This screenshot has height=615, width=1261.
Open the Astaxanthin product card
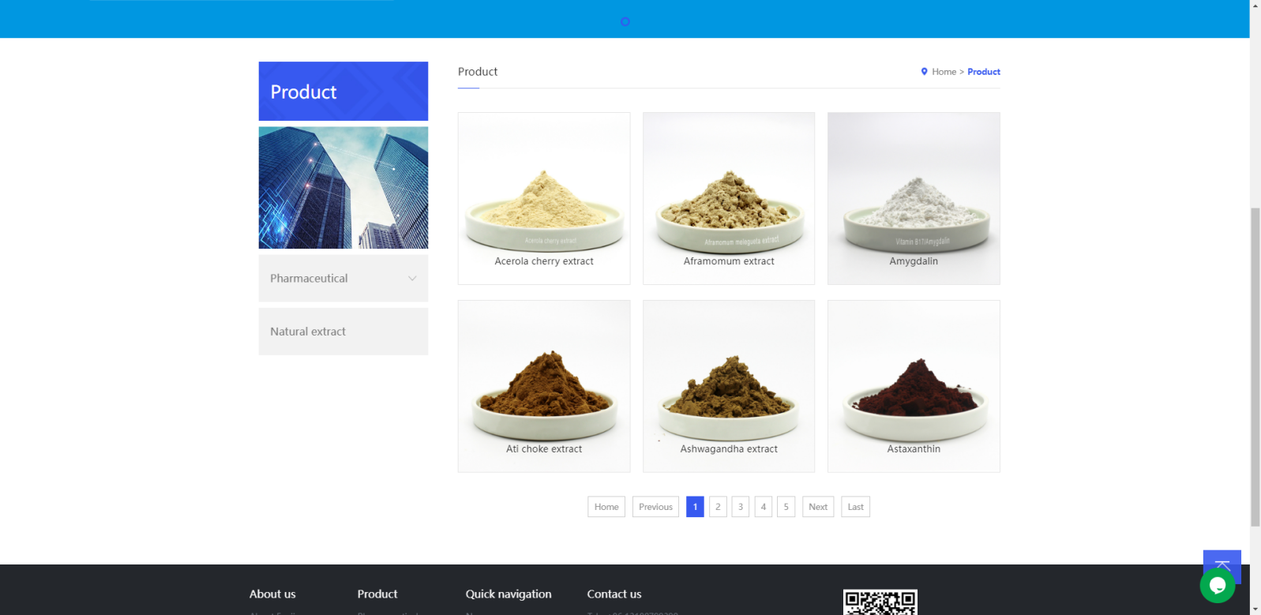pos(914,386)
